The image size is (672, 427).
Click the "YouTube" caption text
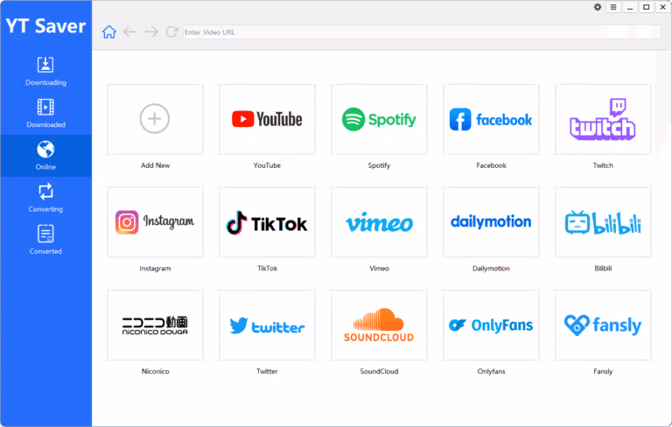tap(267, 165)
